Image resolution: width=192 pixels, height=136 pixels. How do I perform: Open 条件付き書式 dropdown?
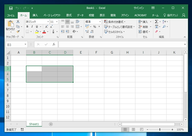click(115, 22)
